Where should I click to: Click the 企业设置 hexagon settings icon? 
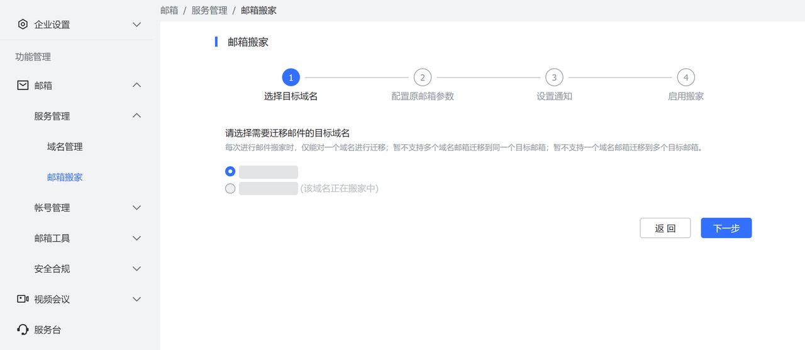pos(23,25)
